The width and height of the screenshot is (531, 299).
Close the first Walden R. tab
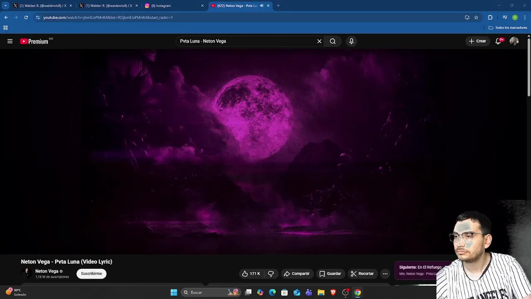point(71,6)
